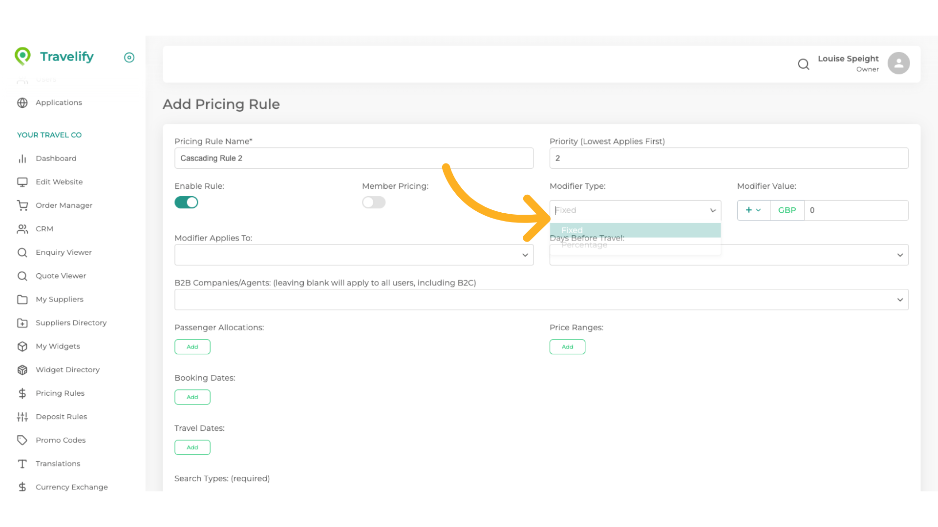Go to Dashboard in sidebar
Image resolution: width=938 pixels, height=527 pixels.
pyautogui.click(x=56, y=159)
